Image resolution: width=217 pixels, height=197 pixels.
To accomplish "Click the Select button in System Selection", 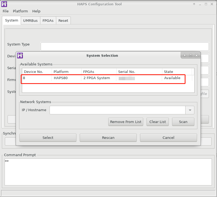I will click(48, 138).
